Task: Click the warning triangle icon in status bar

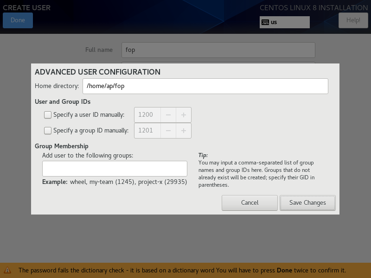Action: [7, 270]
